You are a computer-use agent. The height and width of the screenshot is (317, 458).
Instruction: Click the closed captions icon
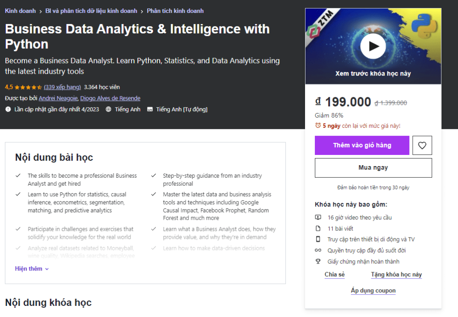pos(150,109)
